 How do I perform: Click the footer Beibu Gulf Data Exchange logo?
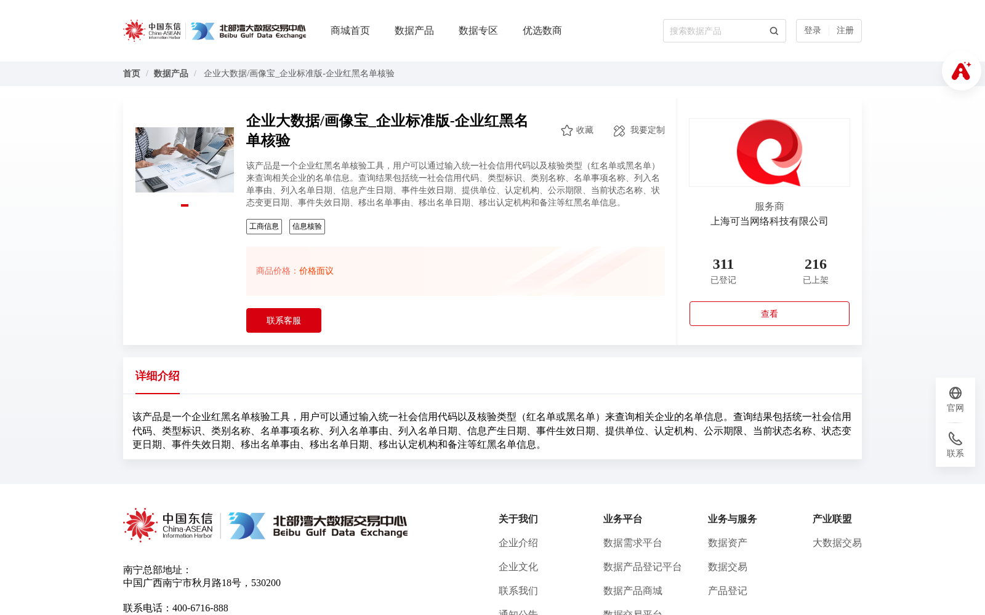[x=318, y=526]
